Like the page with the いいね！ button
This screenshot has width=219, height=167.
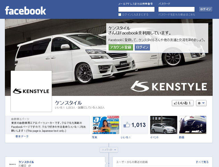point(183,103)
